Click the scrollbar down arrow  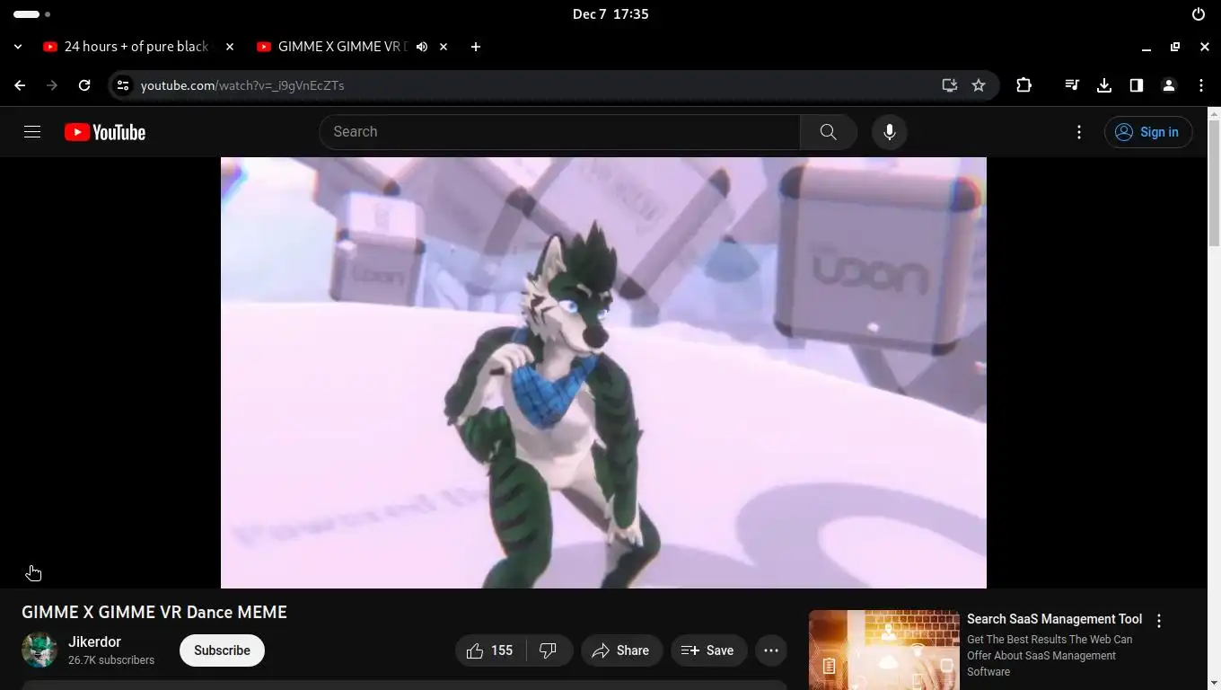point(1214,683)
